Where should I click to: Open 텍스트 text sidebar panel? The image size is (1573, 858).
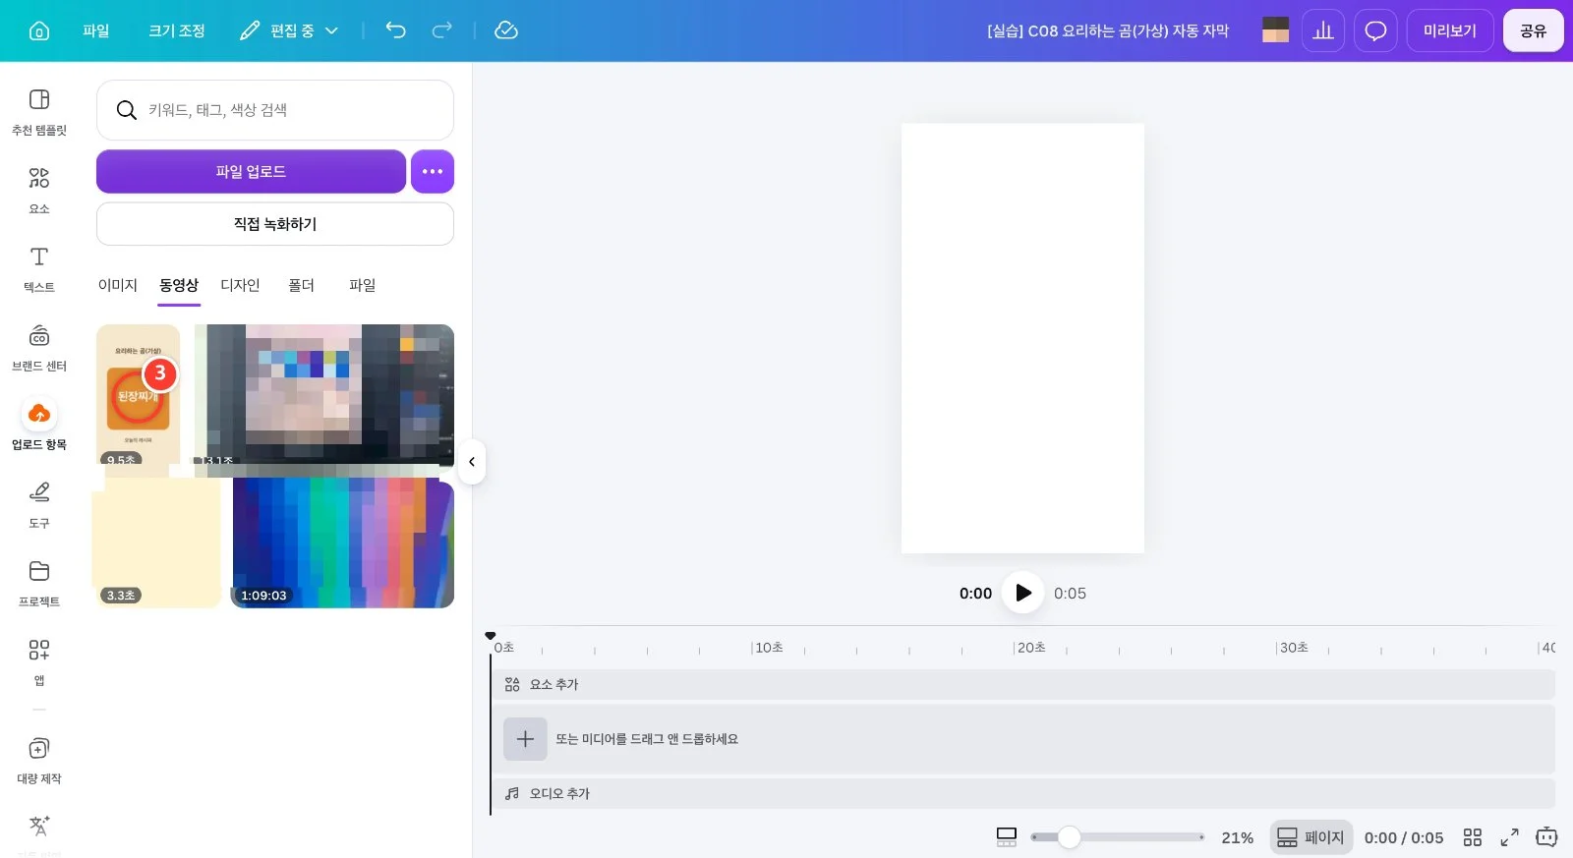[x=39, y=269]
